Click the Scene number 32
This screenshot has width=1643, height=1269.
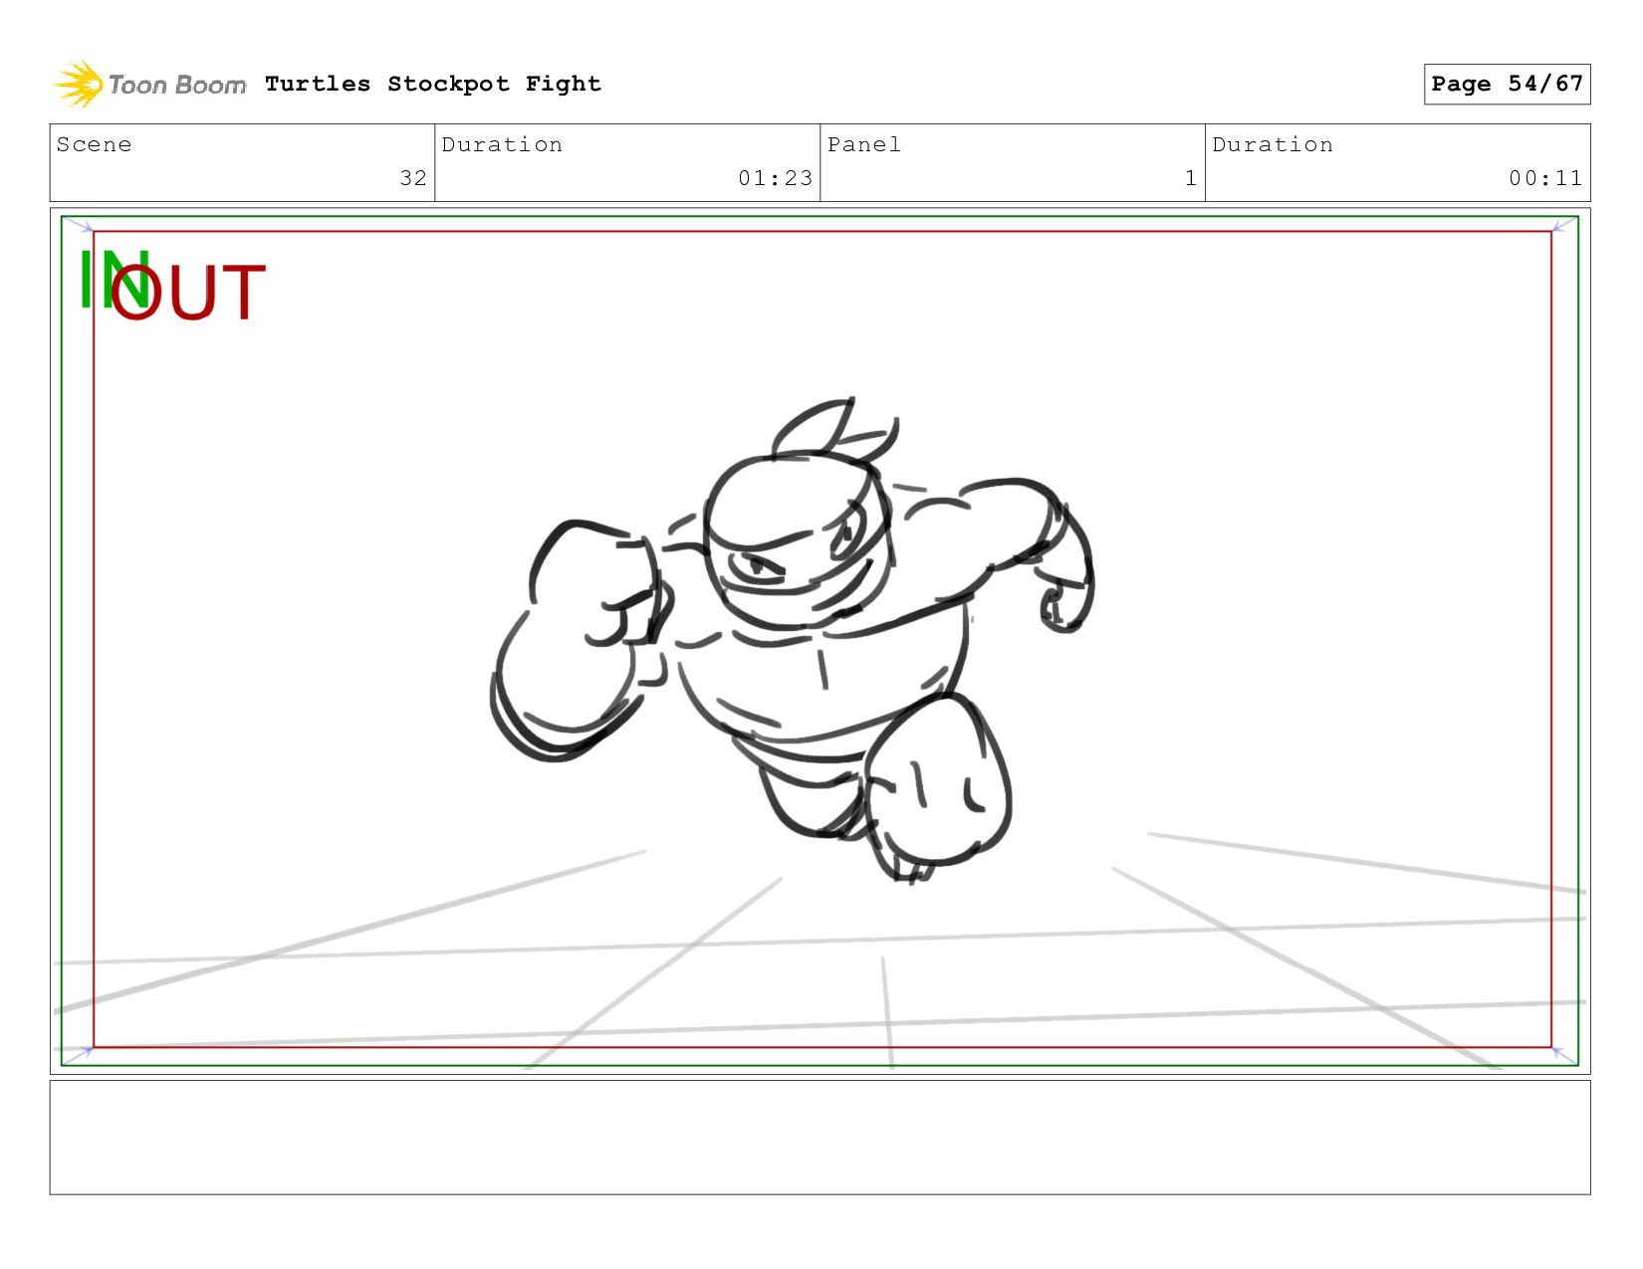tap(413, 178)
